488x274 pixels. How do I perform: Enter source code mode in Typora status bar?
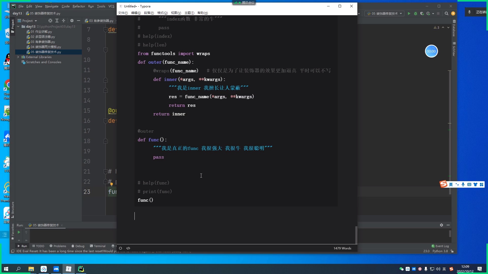128,248
